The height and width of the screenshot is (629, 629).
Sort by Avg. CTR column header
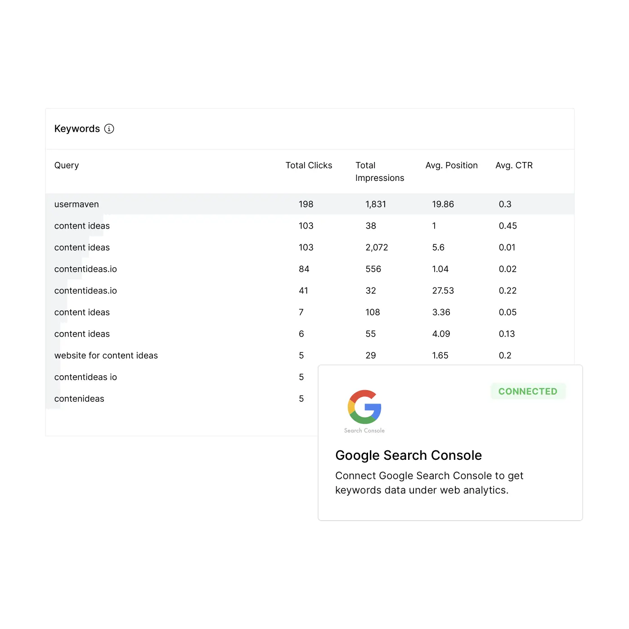(x=514, y=165)
